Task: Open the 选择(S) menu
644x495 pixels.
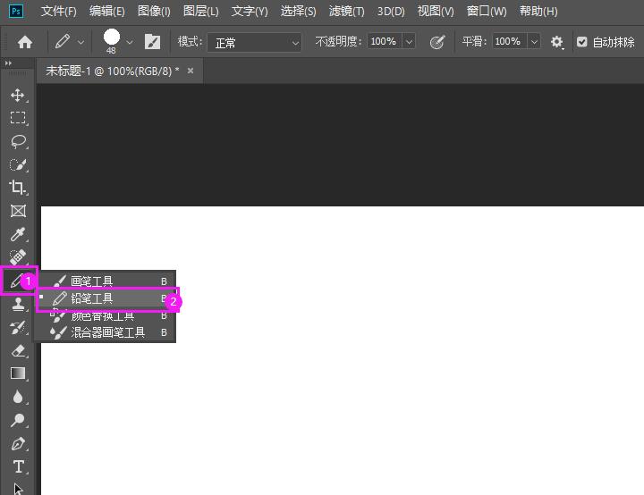Action: click(x=298, y=11)
